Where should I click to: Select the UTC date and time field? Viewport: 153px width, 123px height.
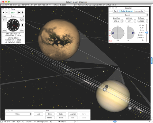click(x=13, y=39)
